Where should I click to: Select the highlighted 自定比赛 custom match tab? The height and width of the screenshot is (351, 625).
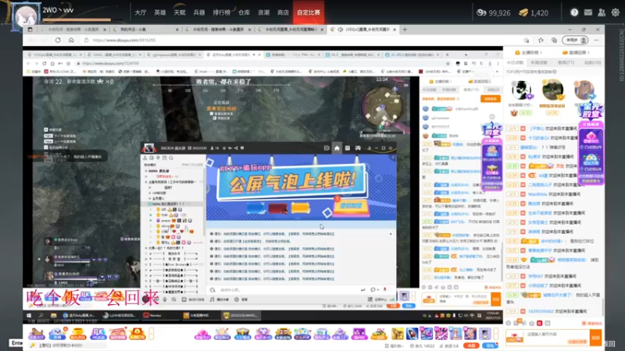[x=308, y=12]
